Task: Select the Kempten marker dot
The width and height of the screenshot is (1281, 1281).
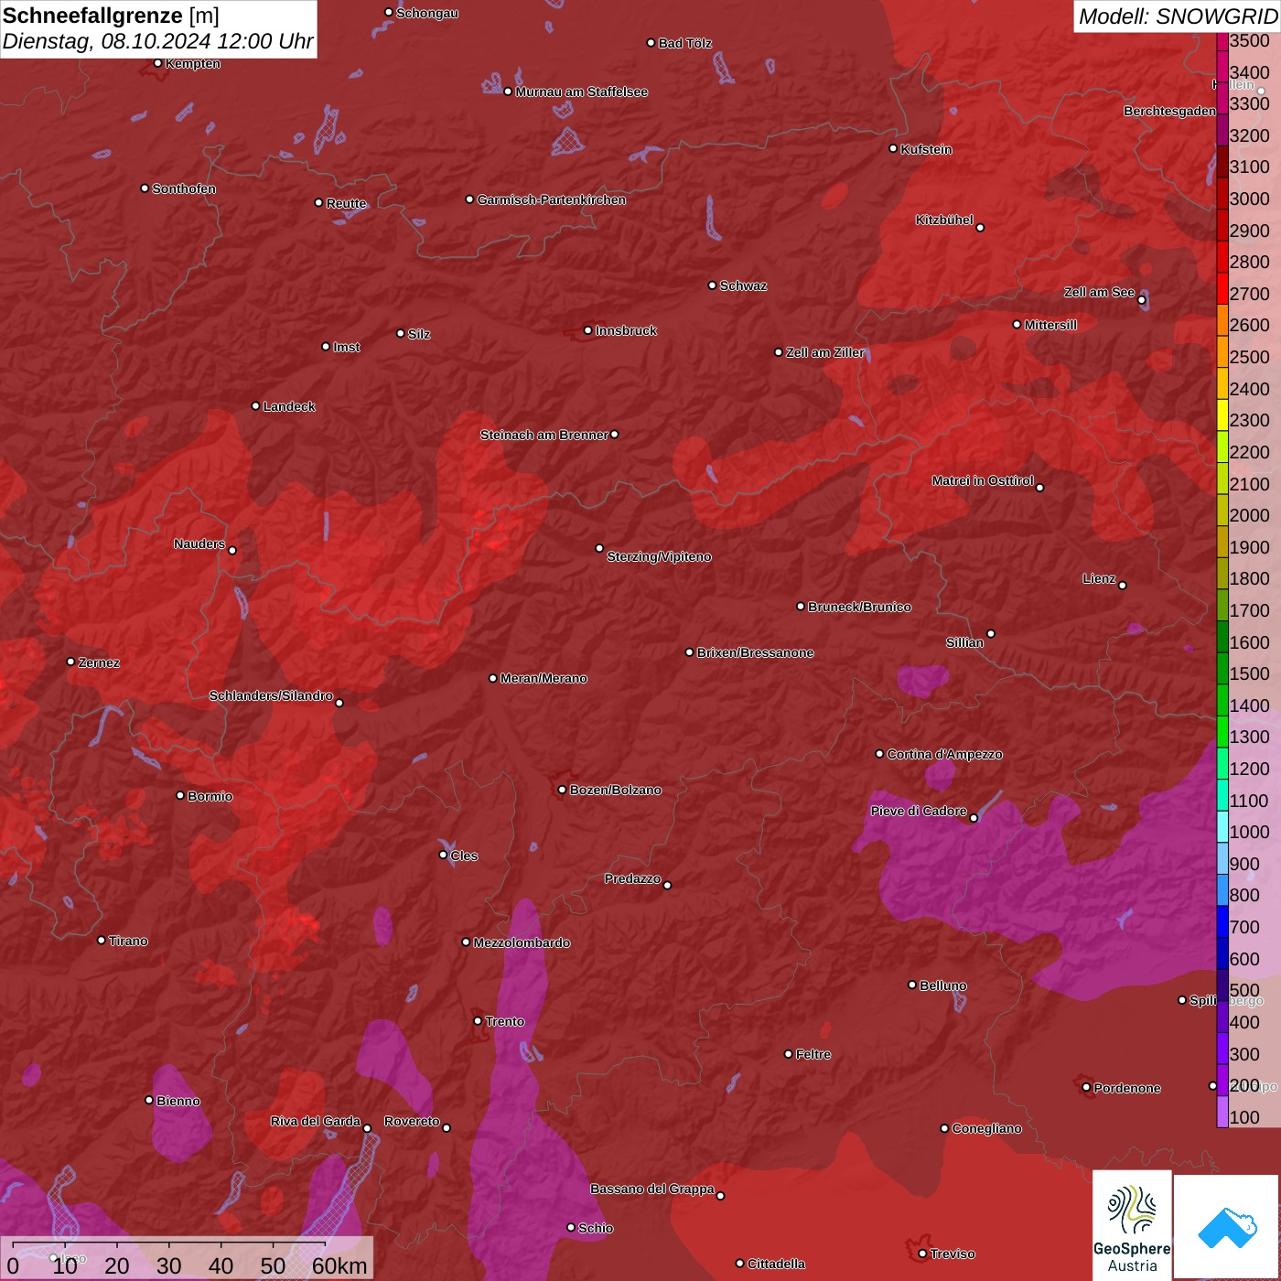Action: tap(158, 63)
